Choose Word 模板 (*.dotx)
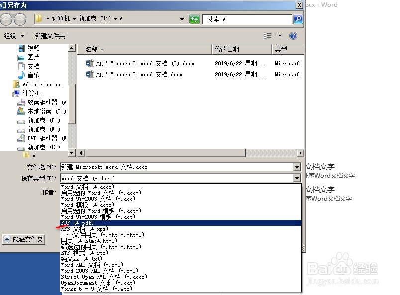 point(181,205)
